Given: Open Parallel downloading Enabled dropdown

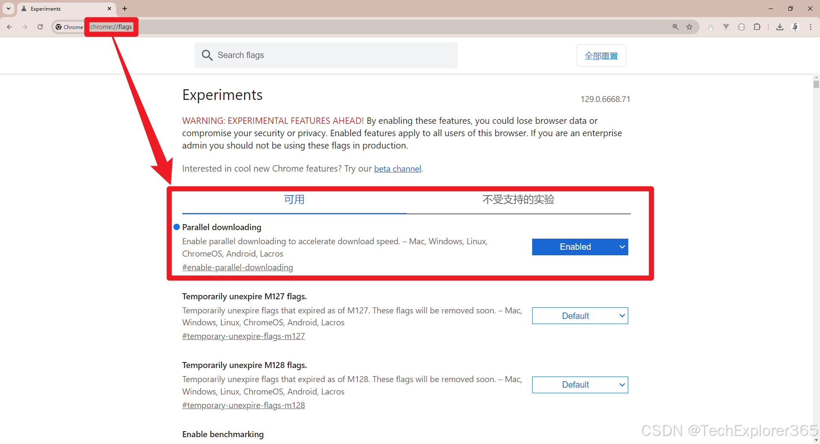Looking at the screenshot, I should 580,247.
